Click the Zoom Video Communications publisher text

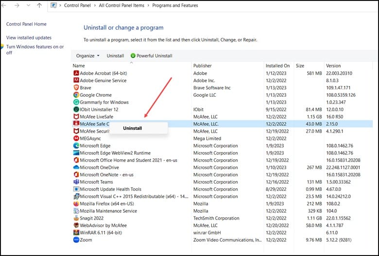tap(227, 240)
